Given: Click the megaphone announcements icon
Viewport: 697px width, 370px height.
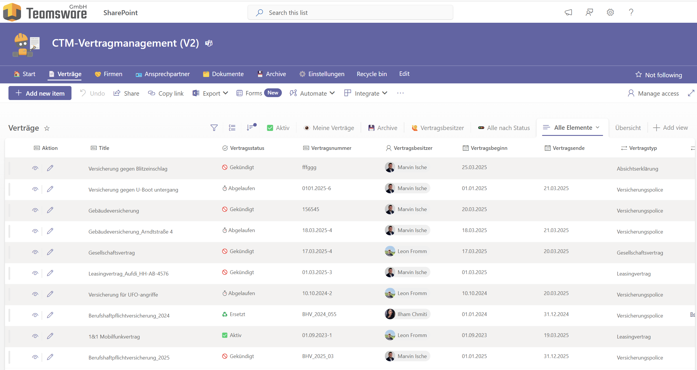Looking at the screenshot, I should (x=568, y=12).
